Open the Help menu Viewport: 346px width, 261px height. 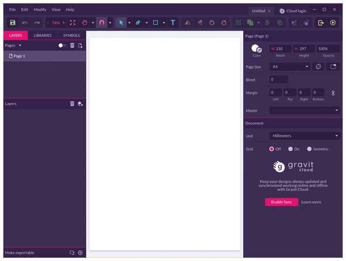70,9
